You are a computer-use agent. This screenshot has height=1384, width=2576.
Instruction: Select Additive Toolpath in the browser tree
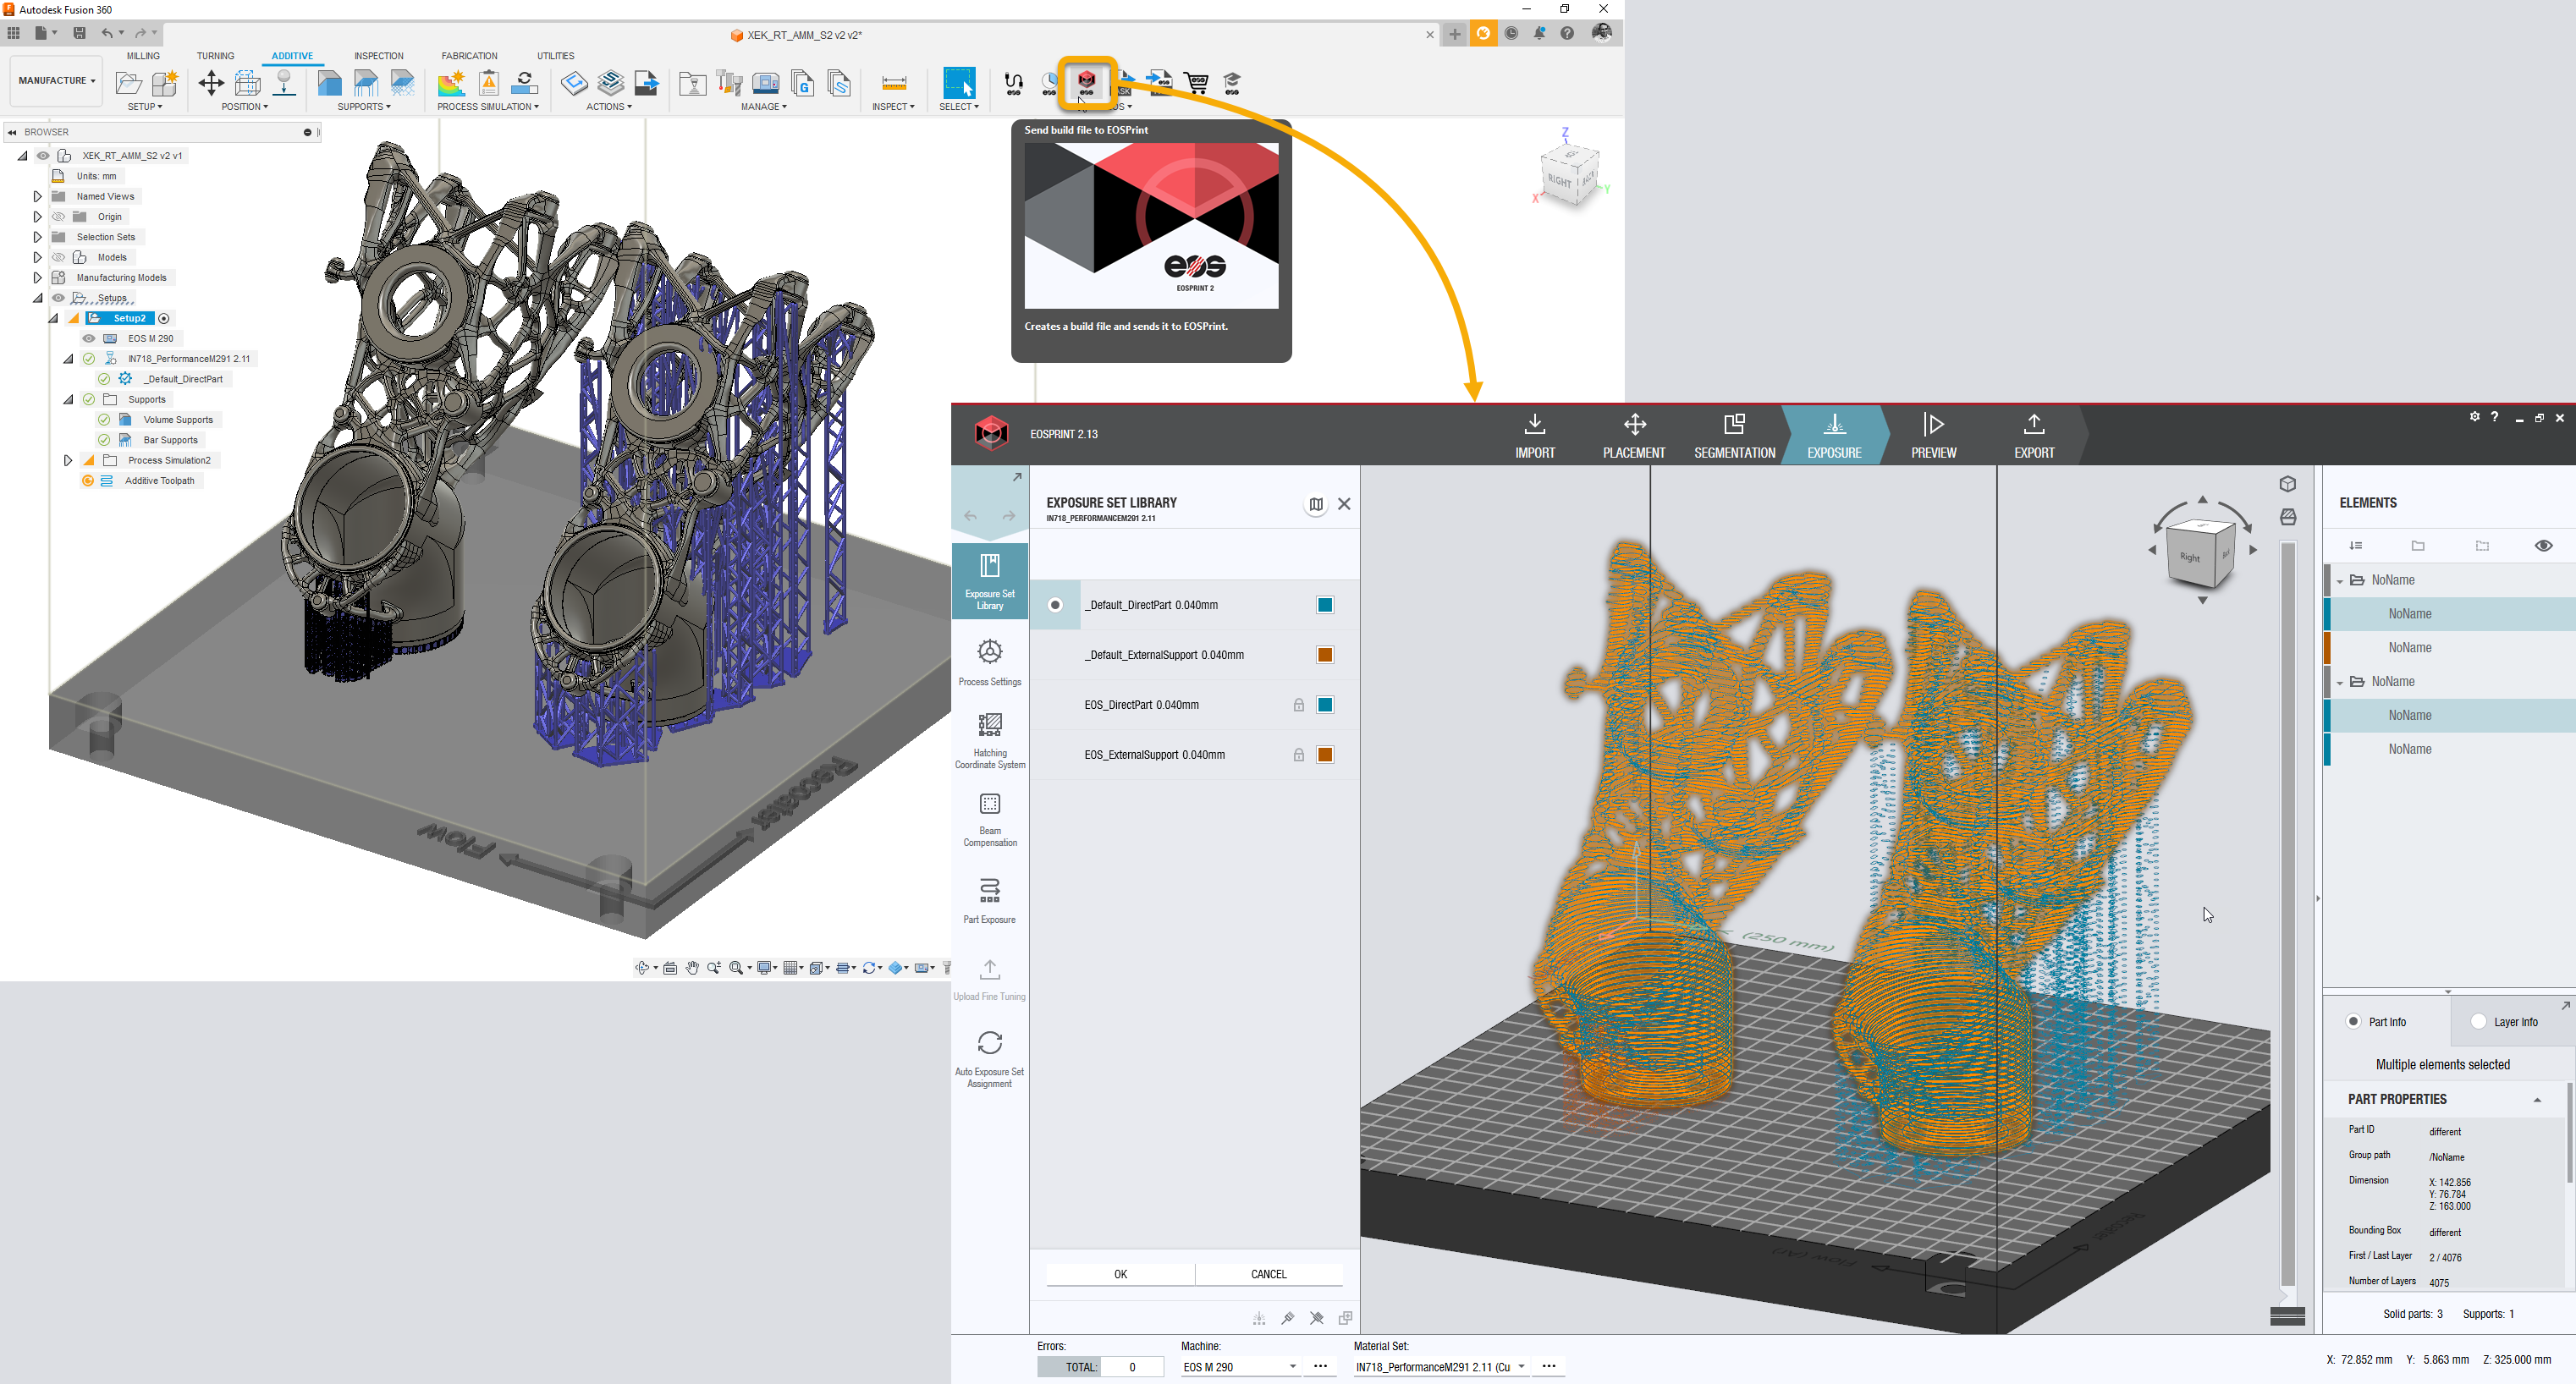[159, 481]
